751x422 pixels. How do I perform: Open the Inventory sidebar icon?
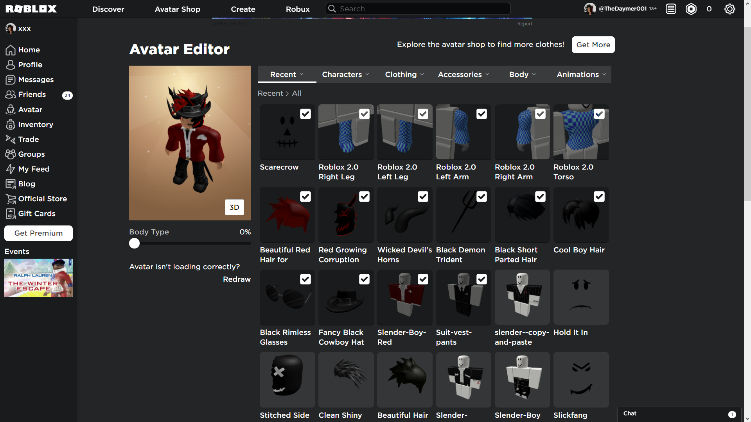(x=11, y=125)
